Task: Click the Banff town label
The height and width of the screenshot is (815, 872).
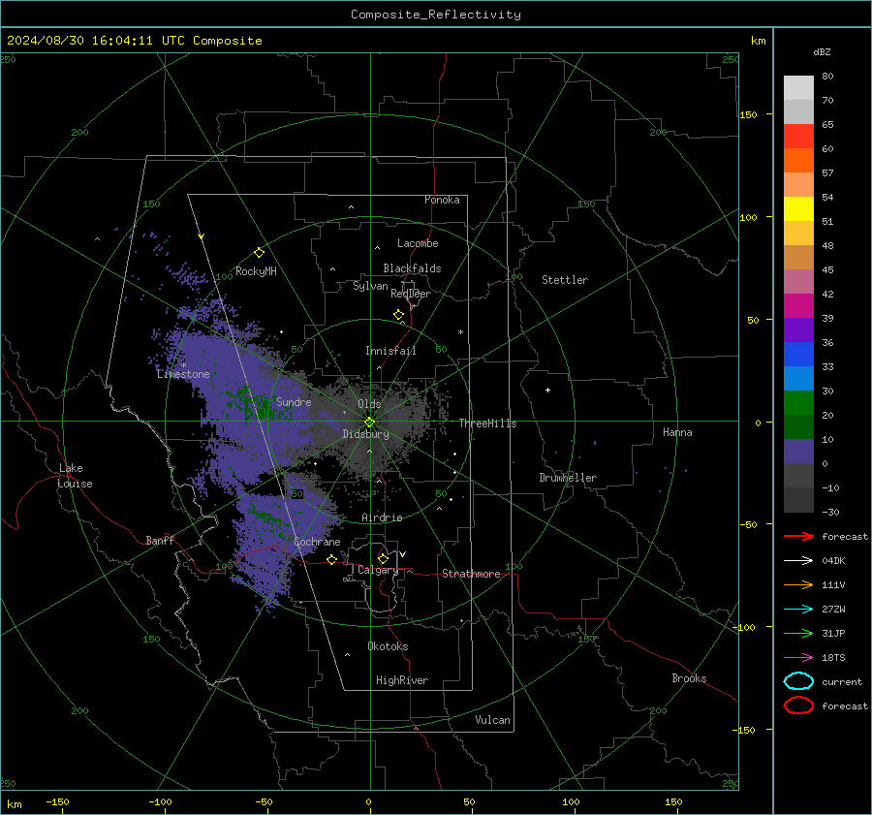Action: pos(160,540)
